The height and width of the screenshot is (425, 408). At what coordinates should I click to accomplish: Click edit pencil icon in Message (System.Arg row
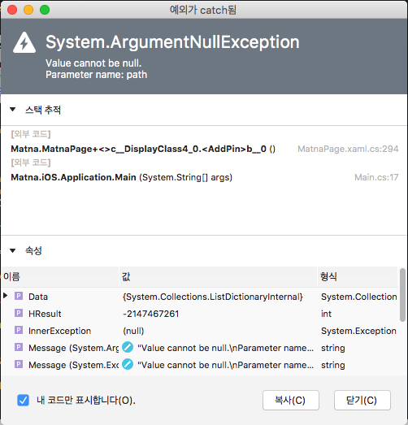tap(128, 347)
